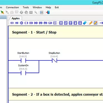
Task: Open the Tools menu
Action: tap(26, 7)
